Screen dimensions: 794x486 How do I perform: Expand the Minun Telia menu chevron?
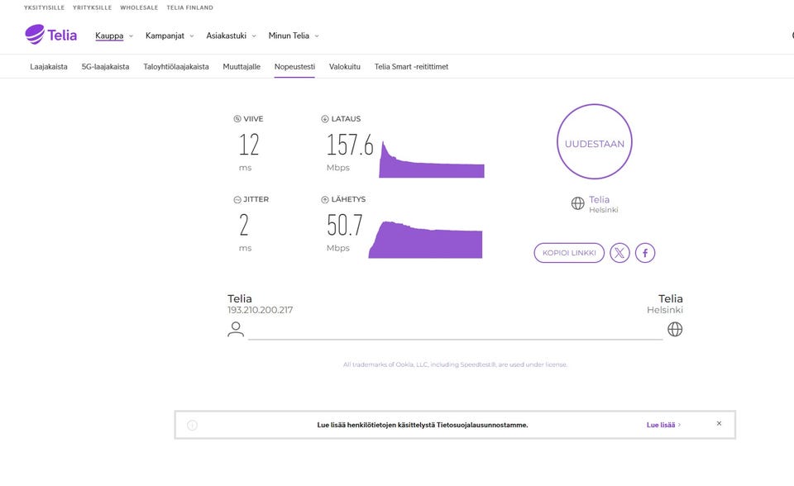(x=317, y=36)
